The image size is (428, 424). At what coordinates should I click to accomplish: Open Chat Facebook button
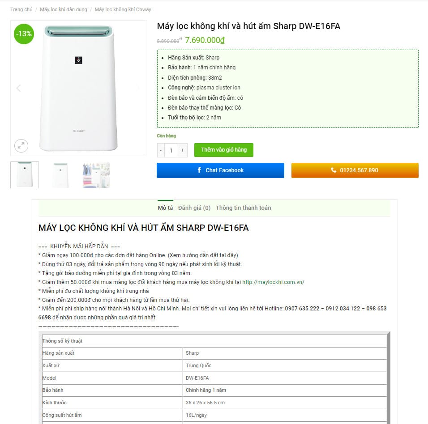pos(220,170)
